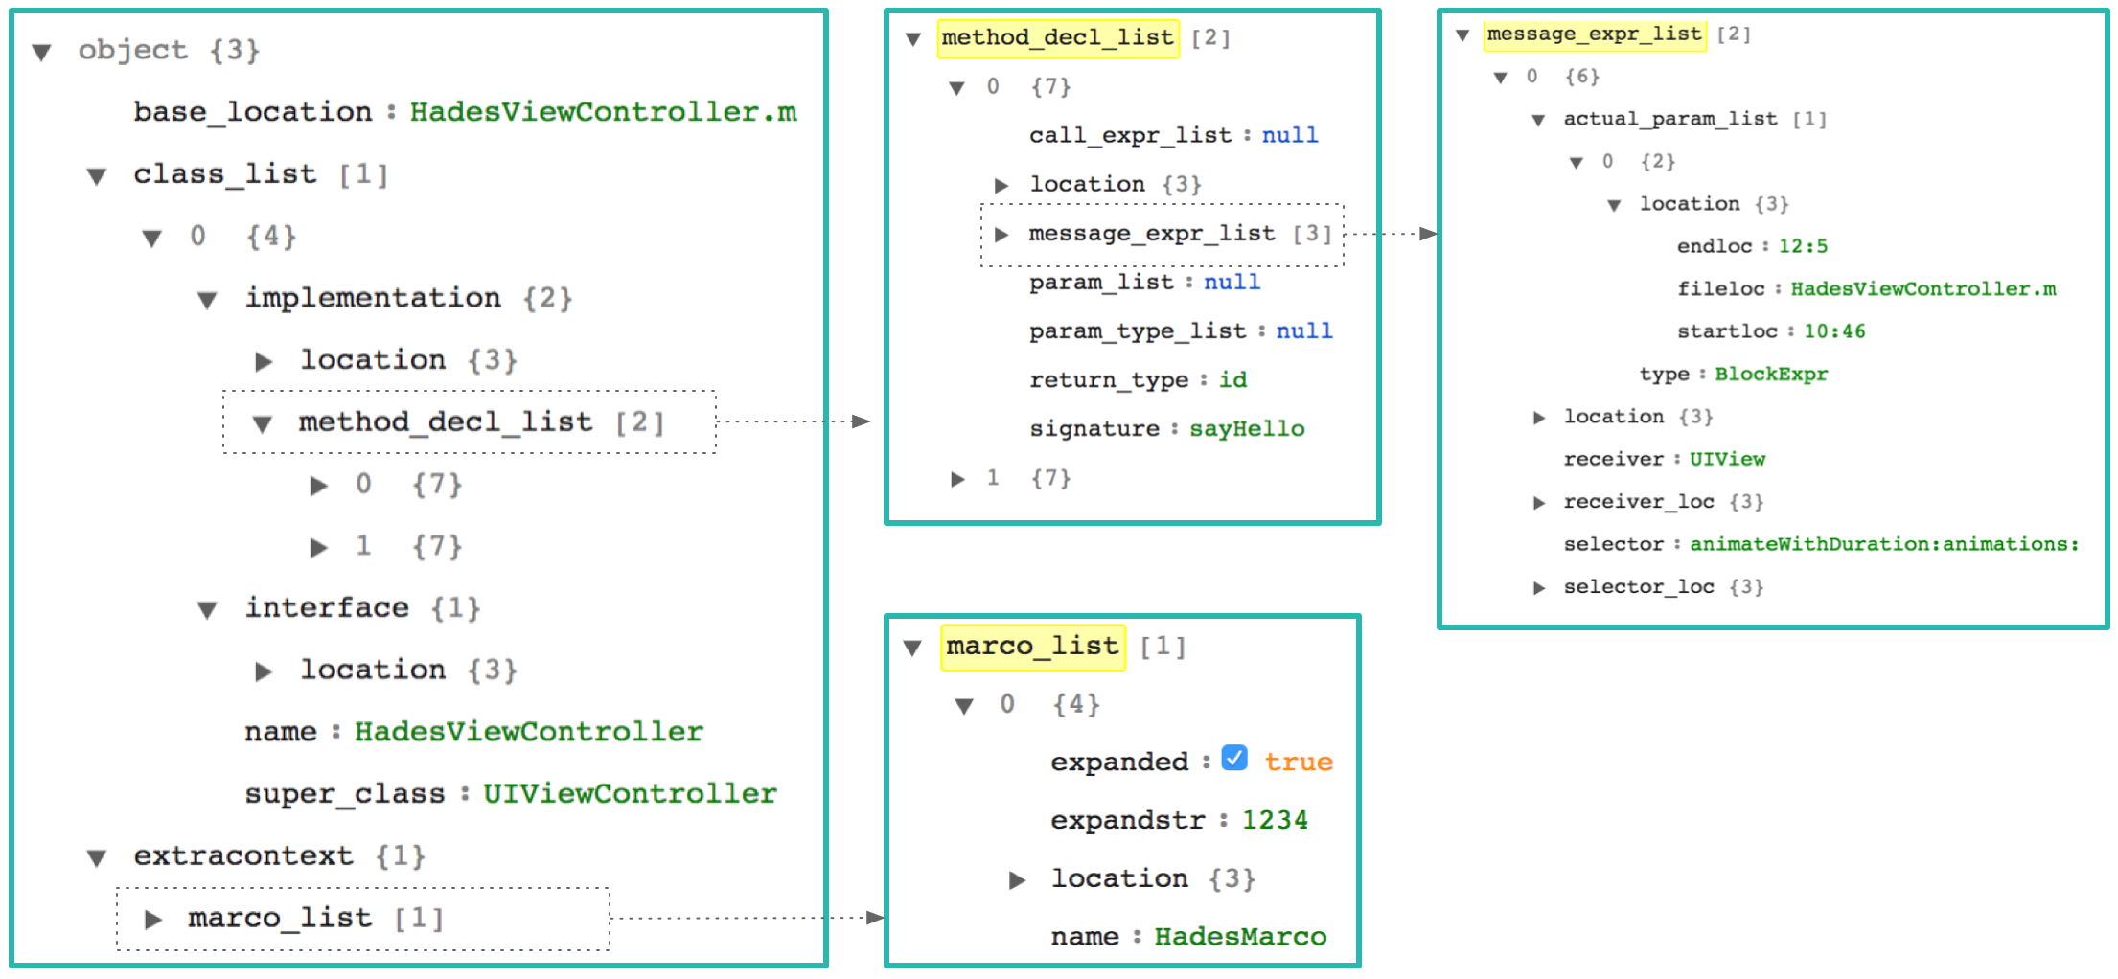
Task: Expand item 0 {7} under left method_decl_list
Action: pos(319,486)
